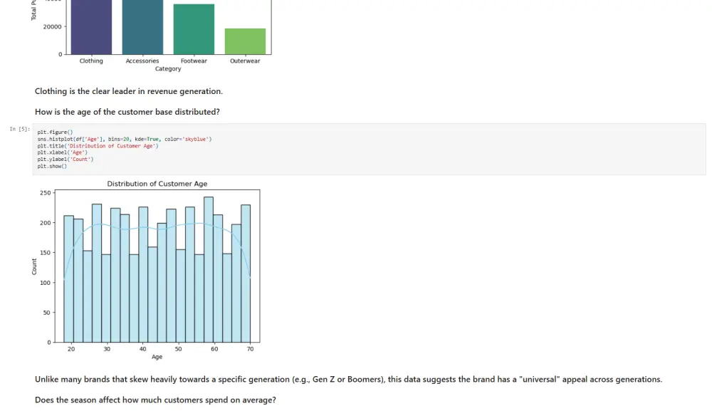Viewport: 712px width, 411px height.
Task: Click the green Footwear bar
Action: click(x=194, y=29)
